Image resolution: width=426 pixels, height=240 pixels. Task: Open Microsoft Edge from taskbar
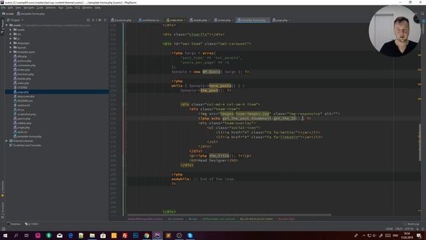[x=71, y=235]
